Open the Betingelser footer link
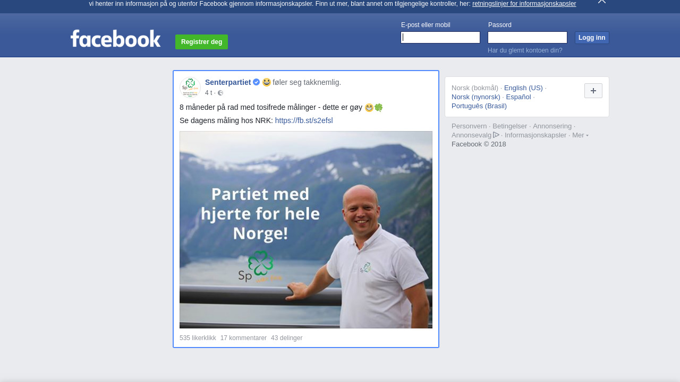The image size is (680, 382). [510, 126]
